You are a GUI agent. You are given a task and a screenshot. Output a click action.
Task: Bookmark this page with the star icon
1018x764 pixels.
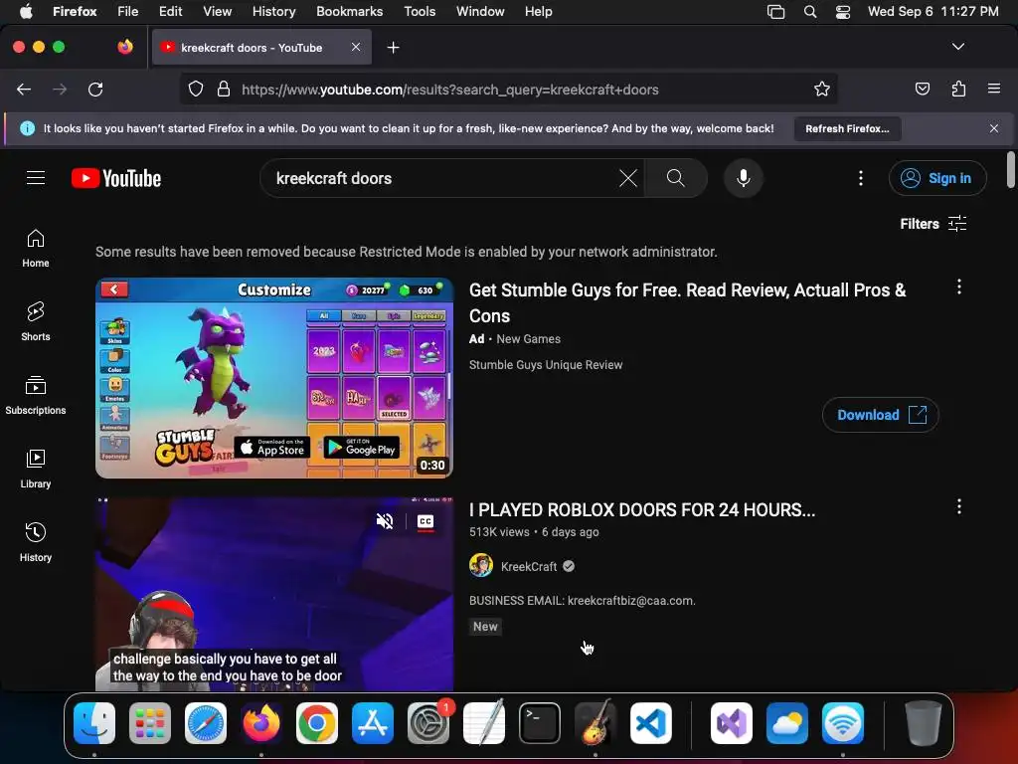click(x=822, y=89)
